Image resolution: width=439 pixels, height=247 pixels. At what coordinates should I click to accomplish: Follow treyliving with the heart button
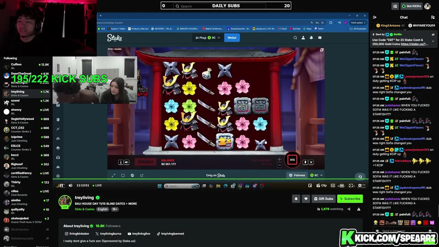click(306, 199)
